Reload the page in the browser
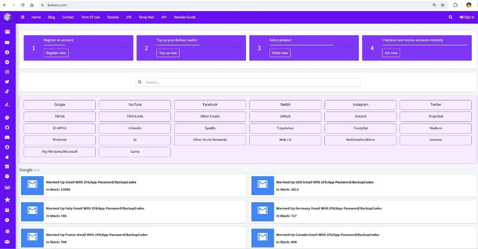 click(x=23, y=5)
